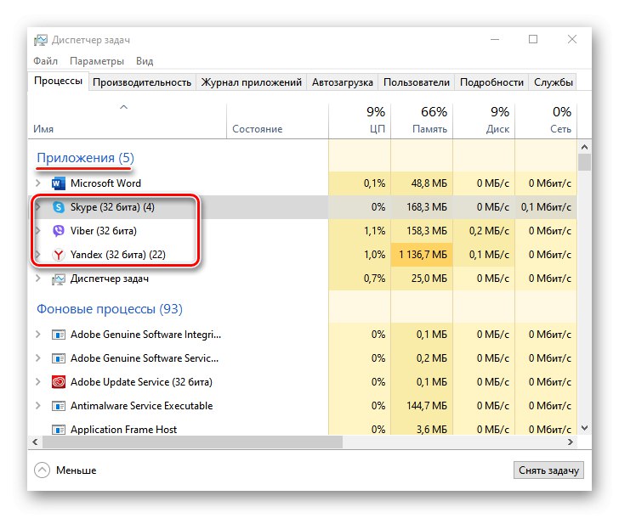Click the Task Manager process icon

click(x=59, y=279)
